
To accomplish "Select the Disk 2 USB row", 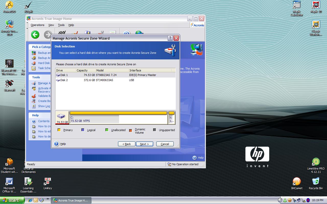I will [115, 80].
